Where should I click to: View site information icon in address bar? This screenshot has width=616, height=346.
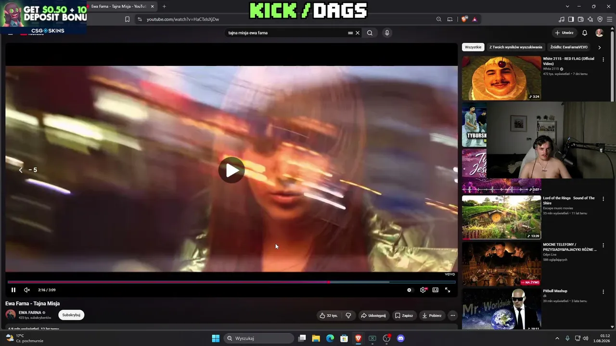click(140, 19)
